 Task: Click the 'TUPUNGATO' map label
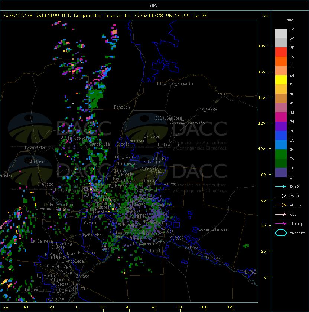[x=61, y=258]
